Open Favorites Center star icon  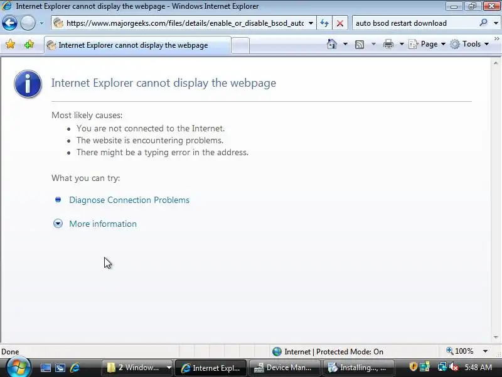10,44
